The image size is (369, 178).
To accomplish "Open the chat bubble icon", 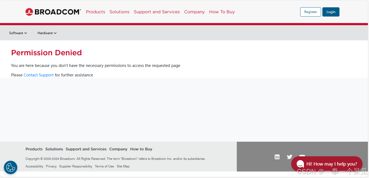I will pyautogui.click(x=300, y=164).
